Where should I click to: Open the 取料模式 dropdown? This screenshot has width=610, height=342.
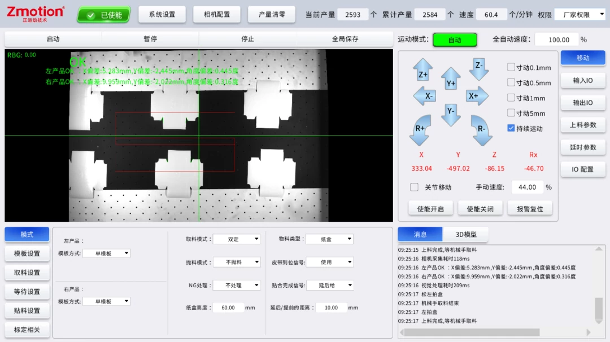[x=237, y=239]
